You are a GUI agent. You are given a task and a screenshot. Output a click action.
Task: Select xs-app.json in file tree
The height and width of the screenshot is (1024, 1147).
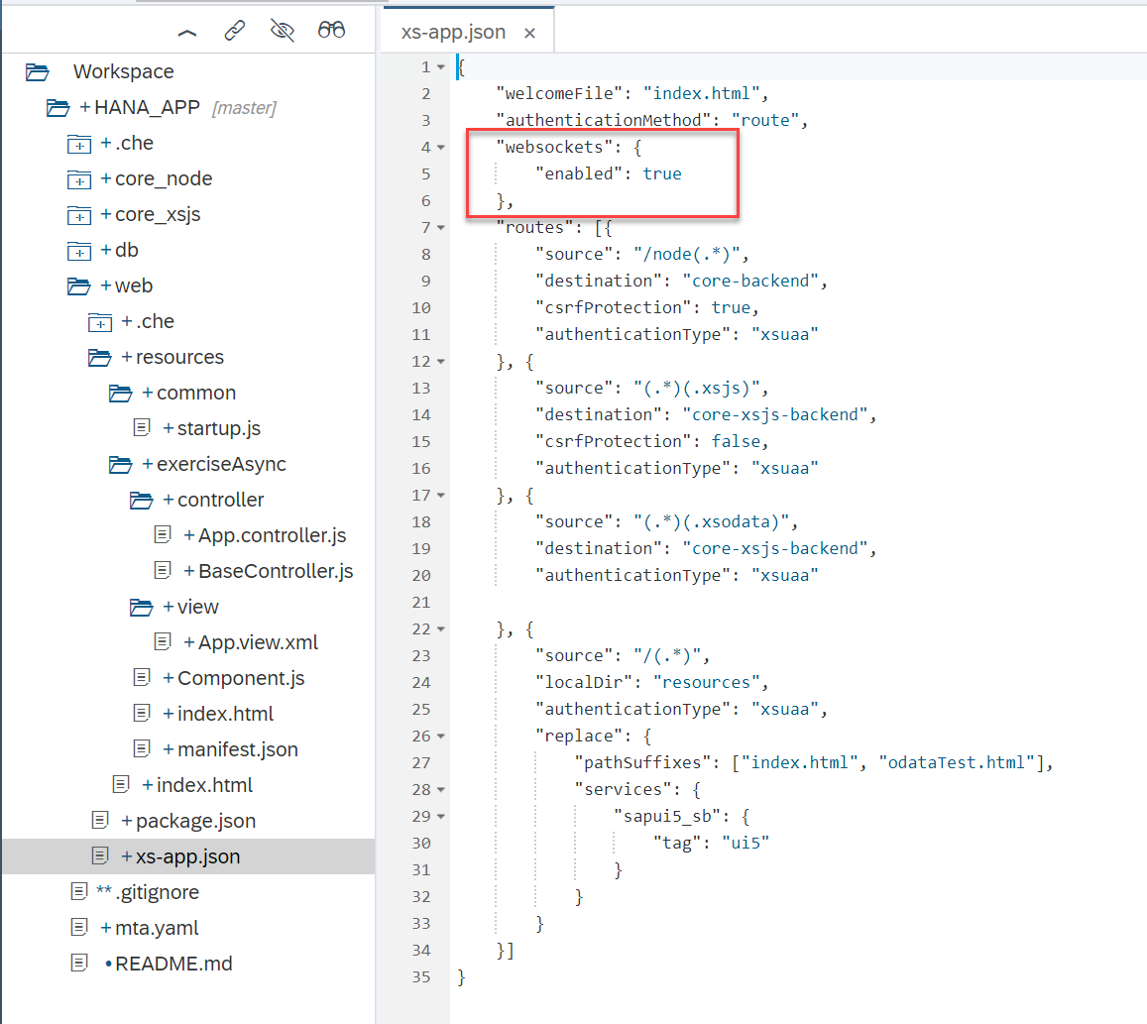click(188, 856)
